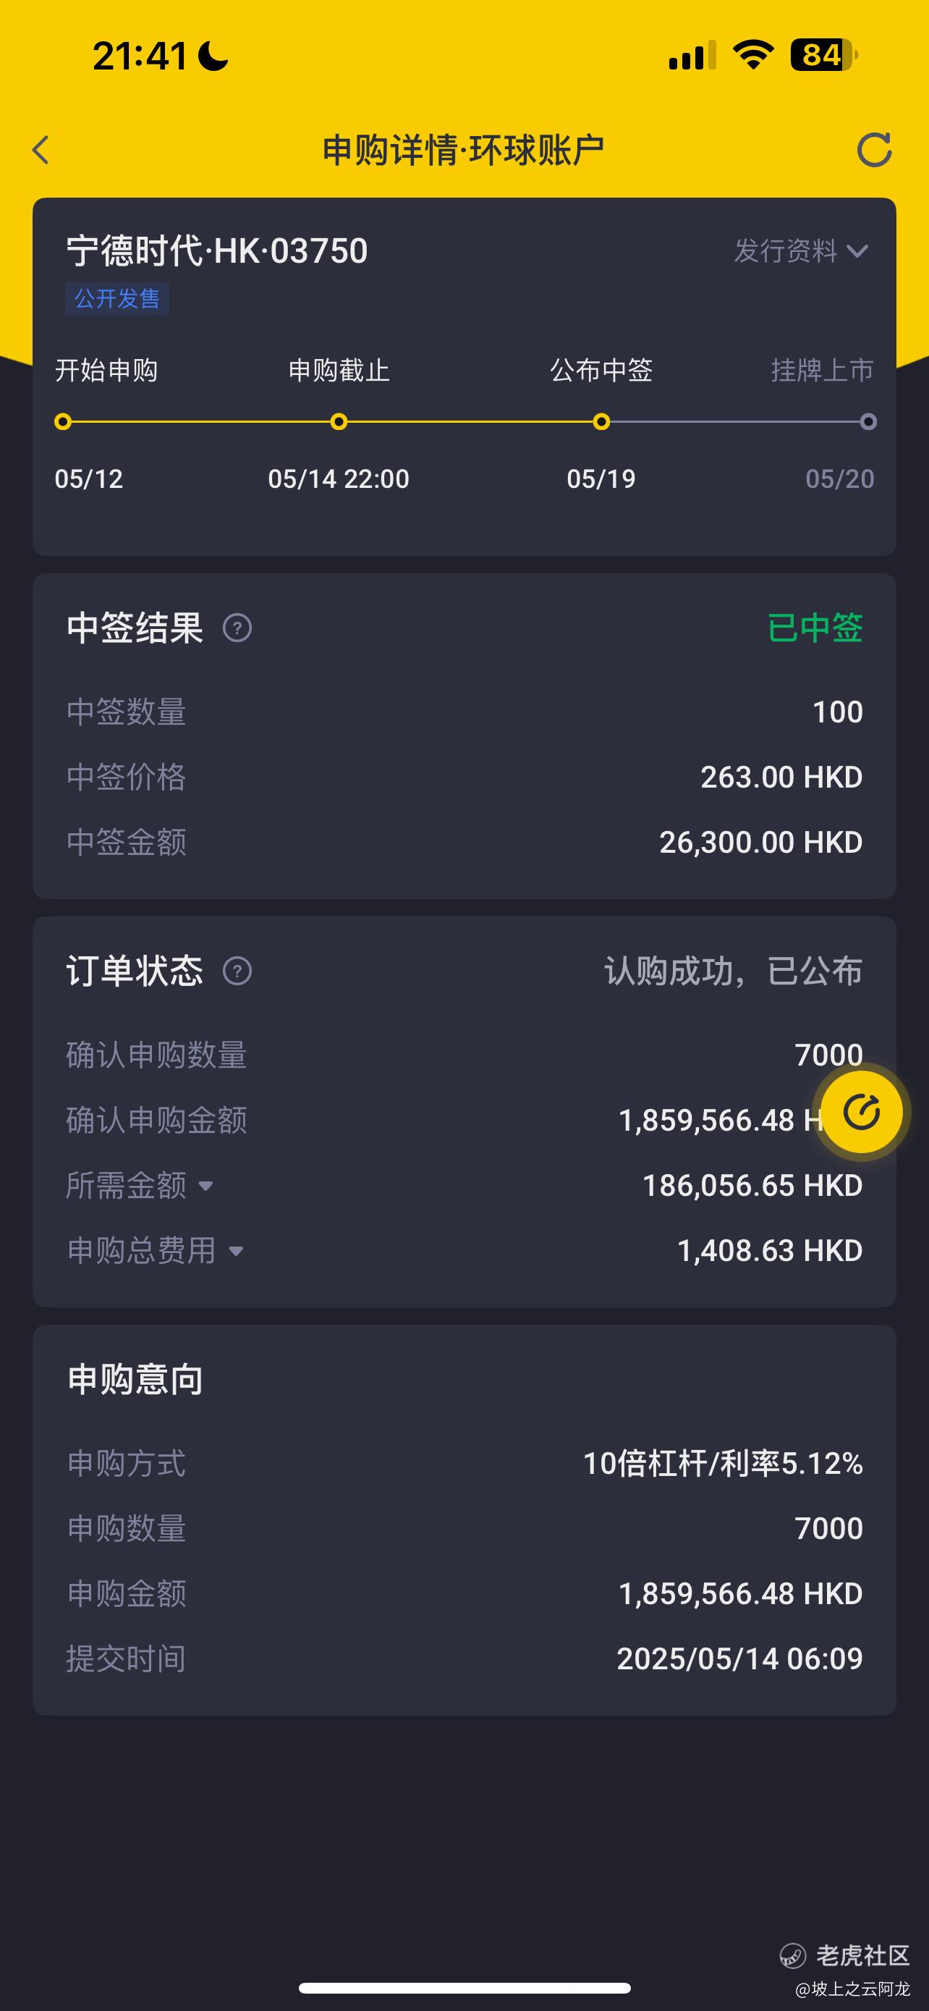Tap the back arrow icon
The image size is (929, 2011).
click(x=41, y=150)
